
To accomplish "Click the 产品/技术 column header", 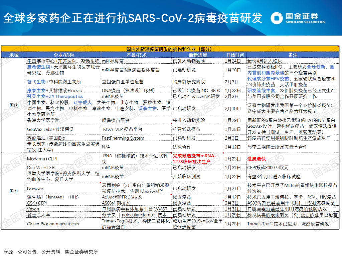I will [x=137, y=55].
